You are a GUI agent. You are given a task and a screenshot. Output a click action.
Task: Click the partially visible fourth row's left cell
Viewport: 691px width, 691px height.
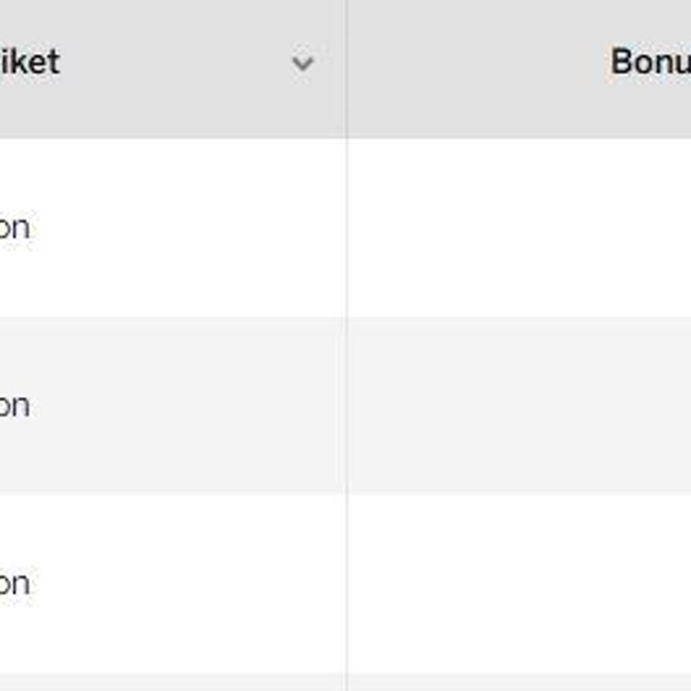pyautogui.click(x=171, y=682)
